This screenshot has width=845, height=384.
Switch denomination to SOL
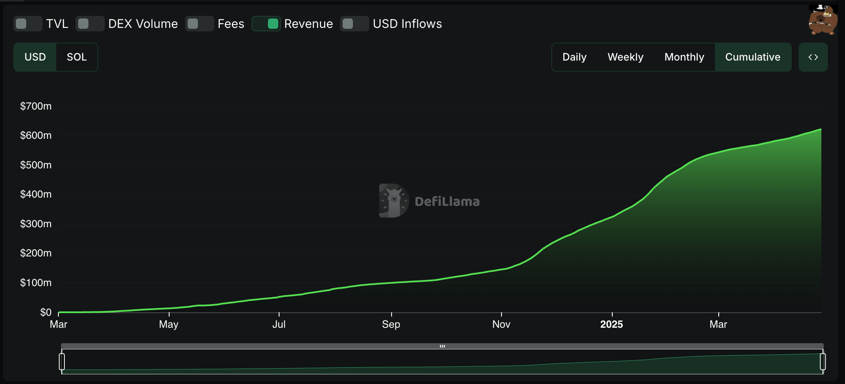click(x=77, y=57)
